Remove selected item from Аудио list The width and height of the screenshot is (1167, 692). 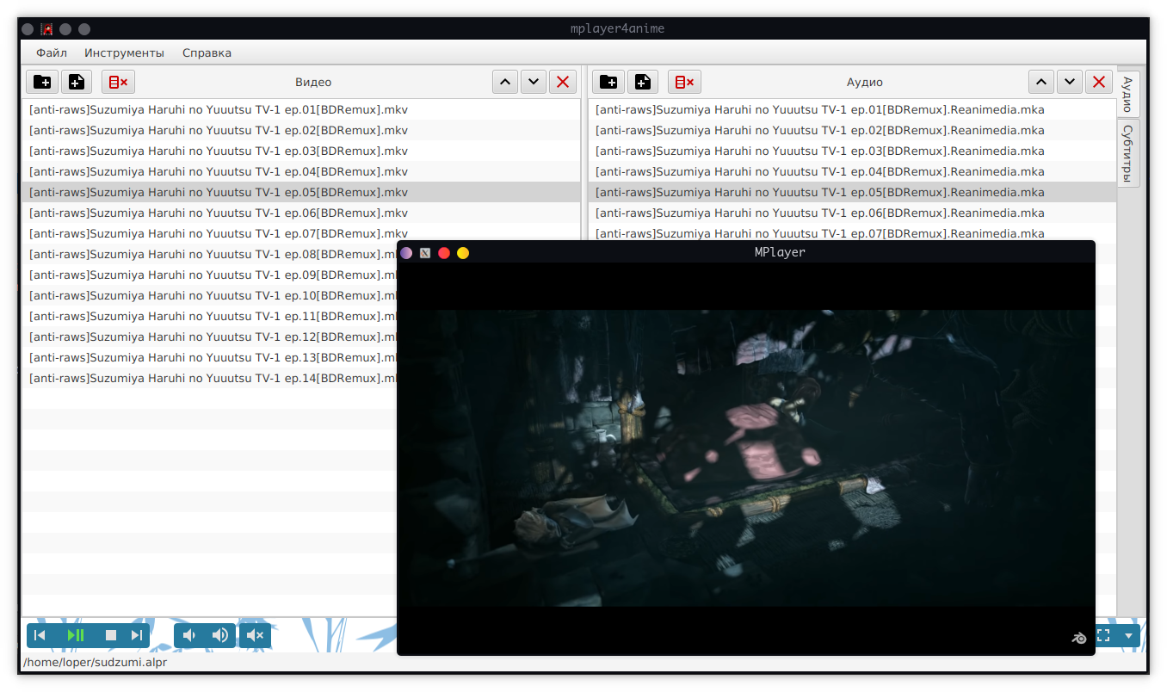click(x=1099, y=82)
